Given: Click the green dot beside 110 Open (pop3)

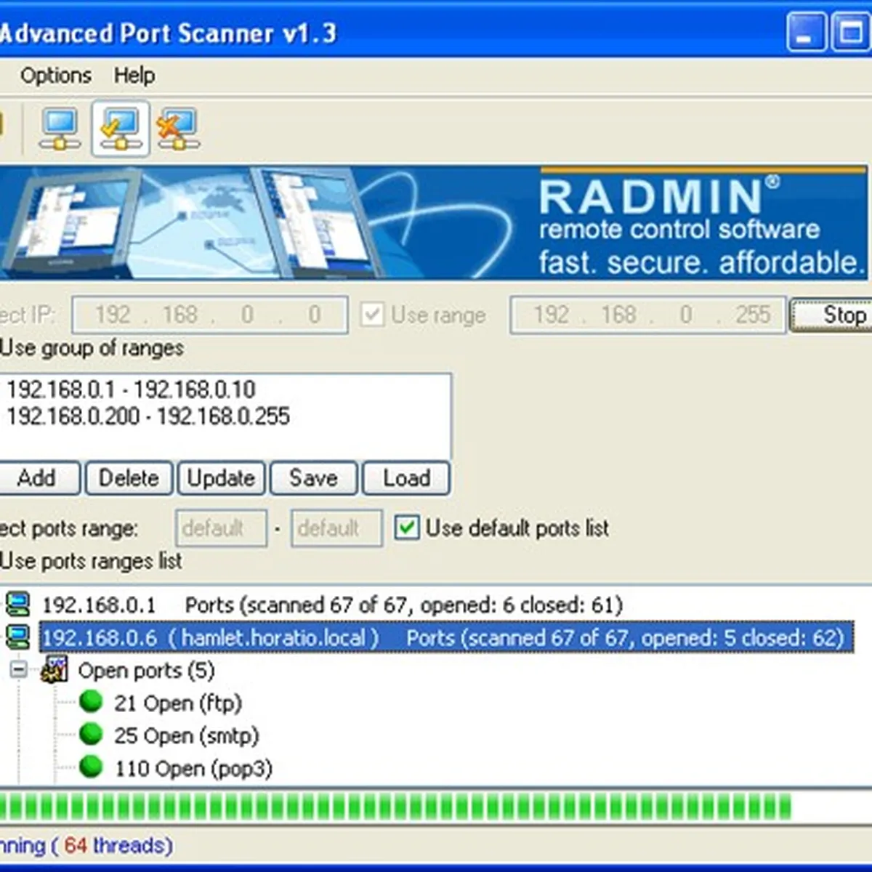Looking at the screenshot, I should click(92, 767).
